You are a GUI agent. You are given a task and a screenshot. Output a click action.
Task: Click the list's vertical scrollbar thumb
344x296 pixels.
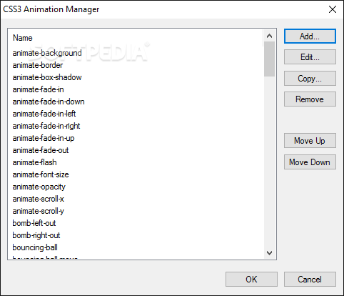click(269, 59)
